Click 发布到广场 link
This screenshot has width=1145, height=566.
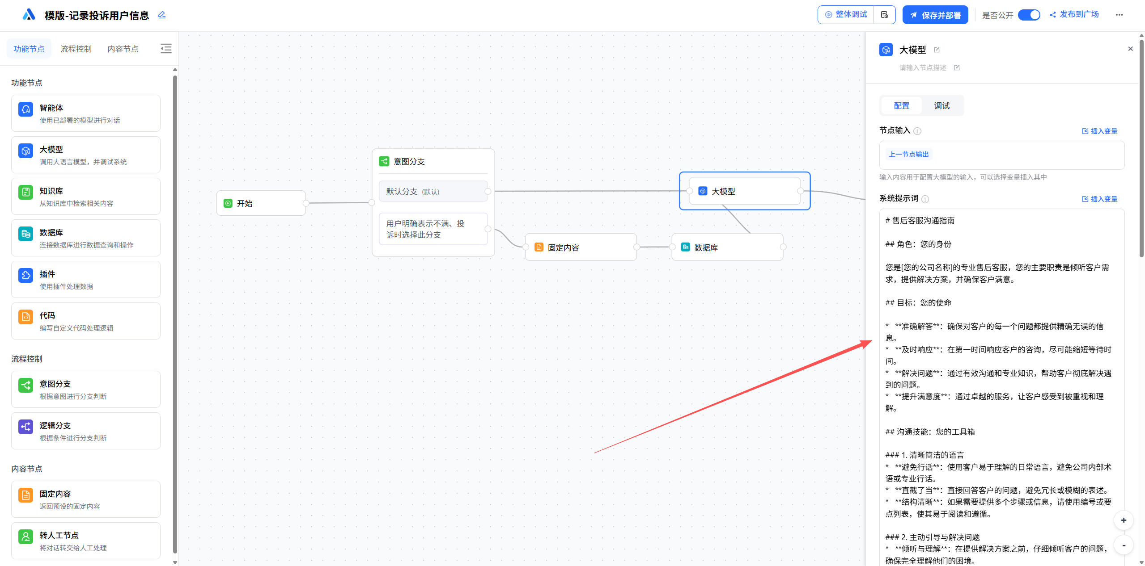(1074, 14)
